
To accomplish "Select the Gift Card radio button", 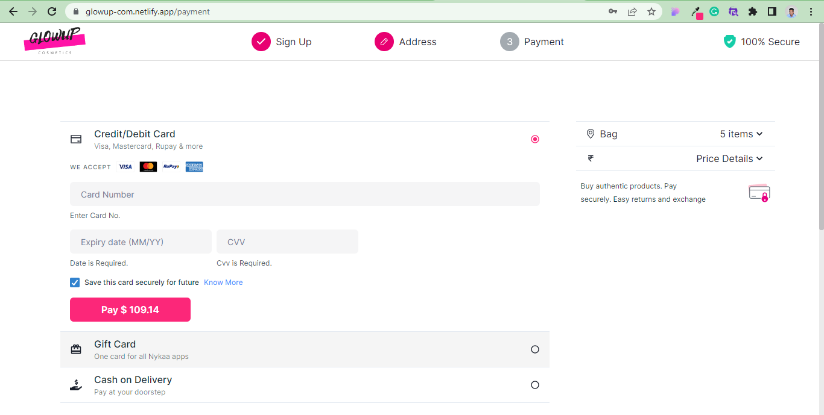I will pos(535,349).
